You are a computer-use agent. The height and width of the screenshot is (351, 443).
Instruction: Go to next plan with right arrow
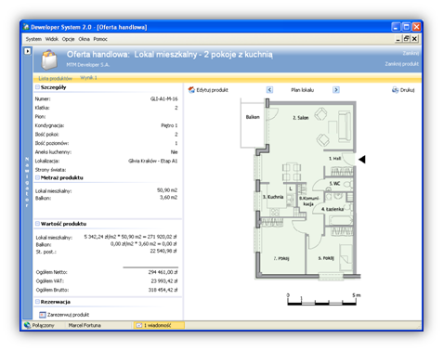(336, 90)
